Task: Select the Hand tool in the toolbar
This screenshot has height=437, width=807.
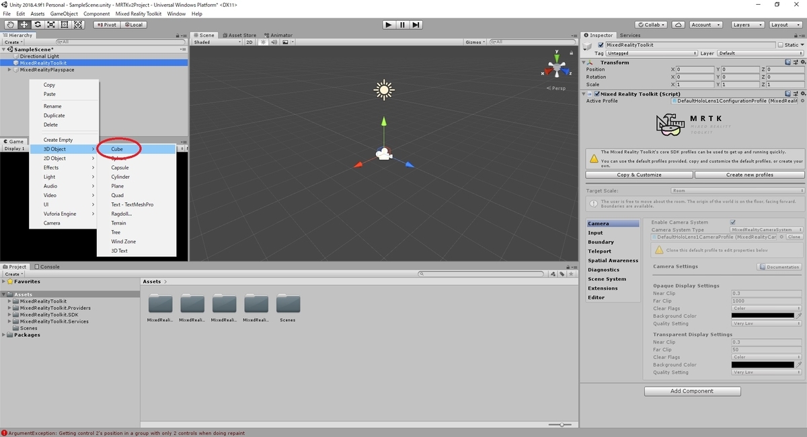Action: tap(10, 25)
